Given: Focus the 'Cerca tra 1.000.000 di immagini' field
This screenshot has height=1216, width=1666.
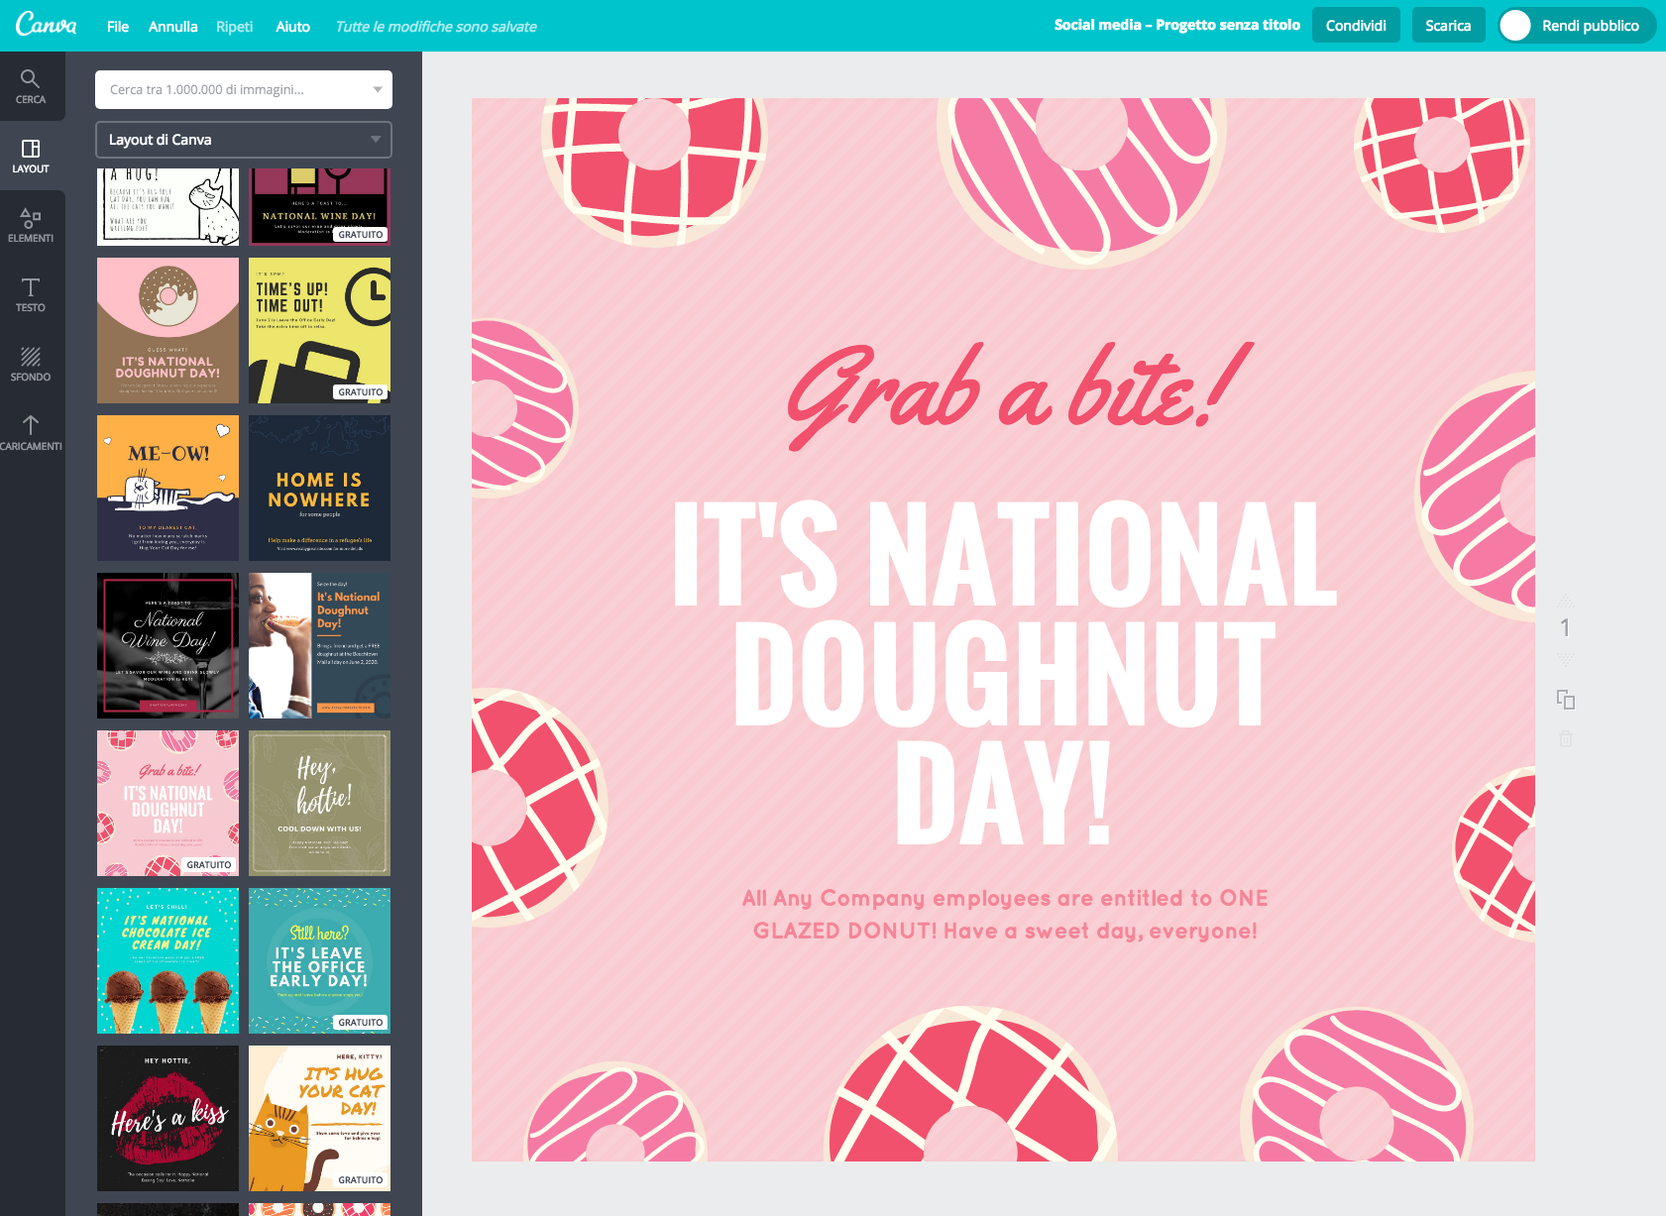Looking at the screenshot, I should pyautogui.click(x=244, y=89).
